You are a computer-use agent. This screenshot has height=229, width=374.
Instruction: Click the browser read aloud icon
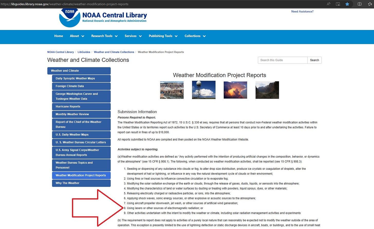tap(329, 4)
